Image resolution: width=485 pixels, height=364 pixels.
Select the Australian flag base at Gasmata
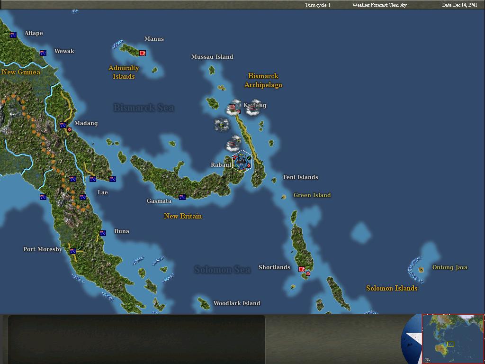coord(182,197)
